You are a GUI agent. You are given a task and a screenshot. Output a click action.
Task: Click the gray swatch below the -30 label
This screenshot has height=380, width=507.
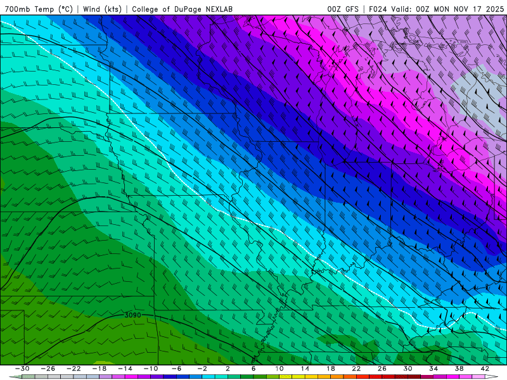click(x=29, y=377)
